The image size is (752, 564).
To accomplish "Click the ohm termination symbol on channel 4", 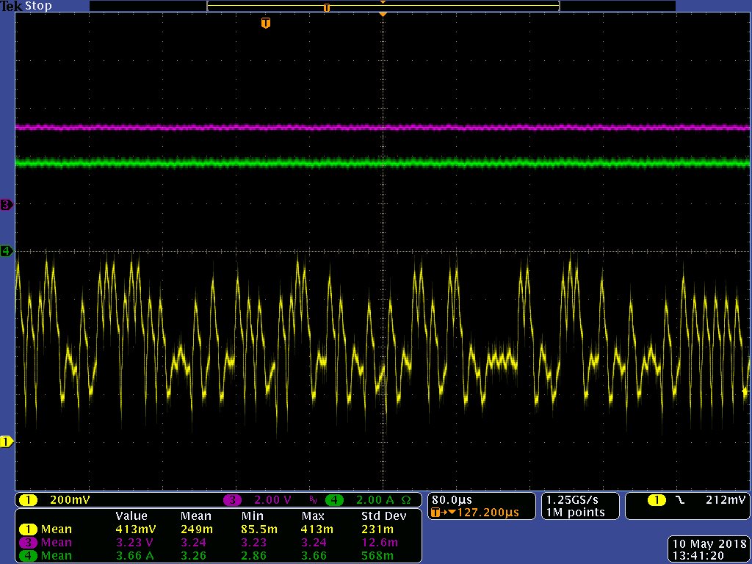I will click(x=405, y=499).
